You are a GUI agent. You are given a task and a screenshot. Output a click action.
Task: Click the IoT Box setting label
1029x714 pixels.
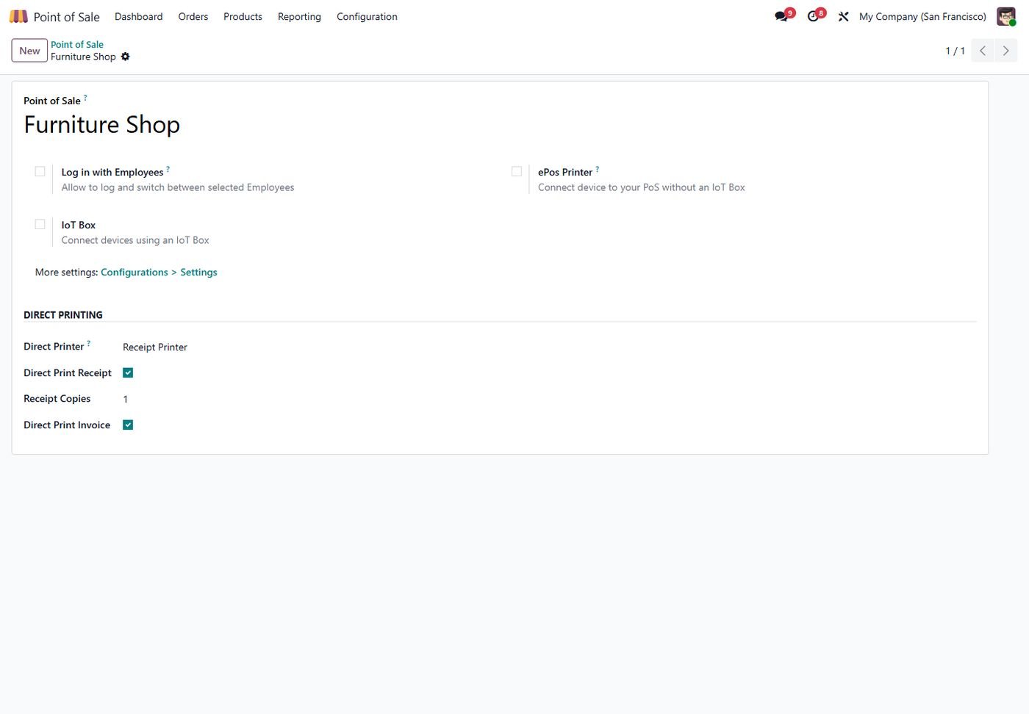coord(79,225)
